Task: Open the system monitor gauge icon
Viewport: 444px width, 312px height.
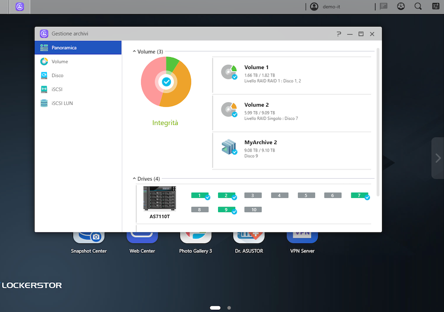Action: (x=401, y=6)
